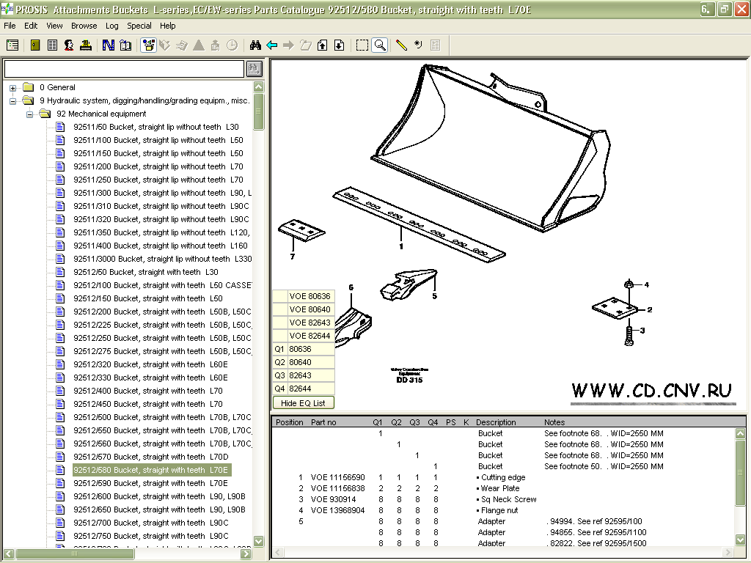Click the tree list view toolbar icon

point(12,45)
